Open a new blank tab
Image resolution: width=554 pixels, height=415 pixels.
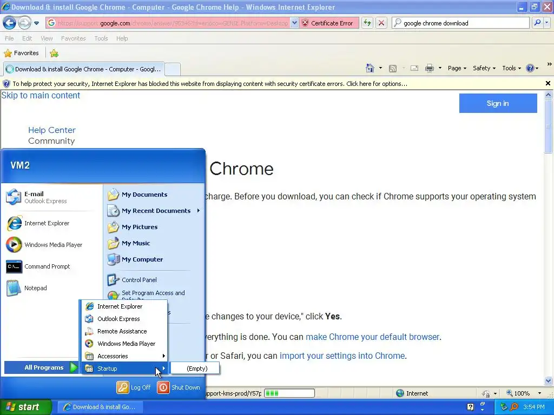click(173, 69)
